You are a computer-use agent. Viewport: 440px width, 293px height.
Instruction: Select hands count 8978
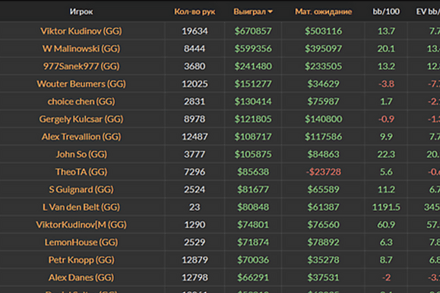(x=195, y=119)
